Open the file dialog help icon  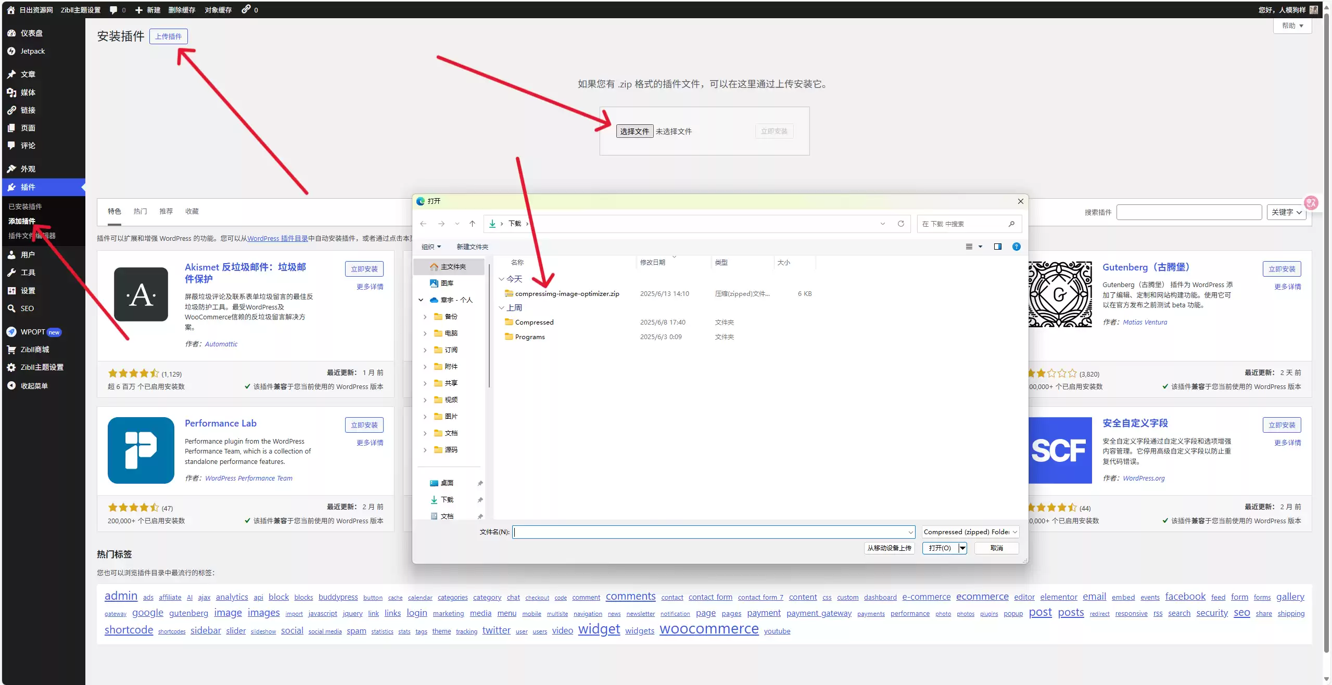[x=1016, y=247]
